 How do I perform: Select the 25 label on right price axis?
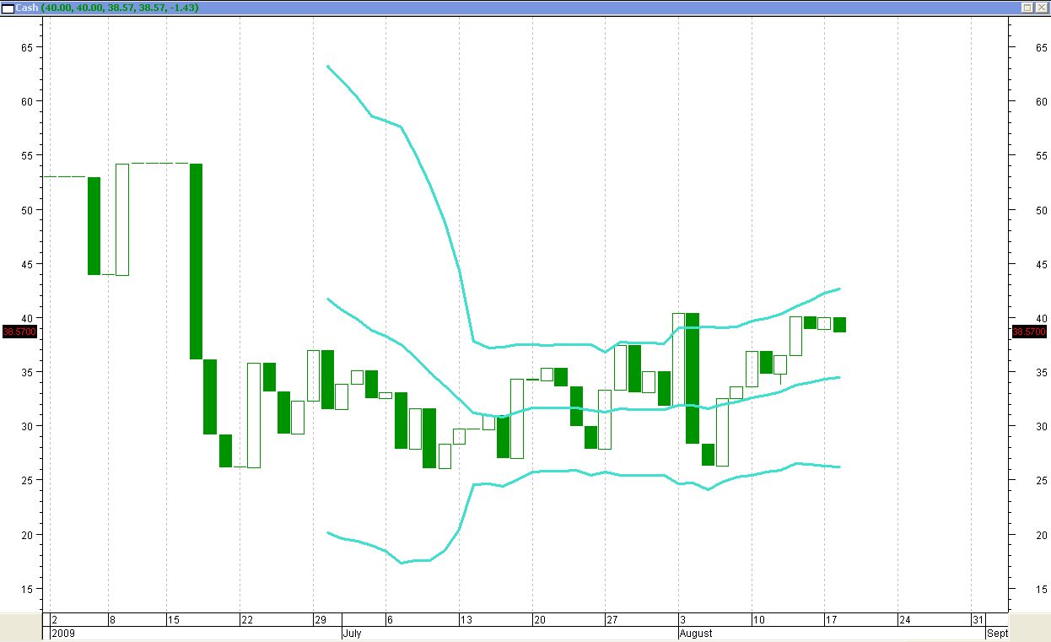(x=1042, y=480)
